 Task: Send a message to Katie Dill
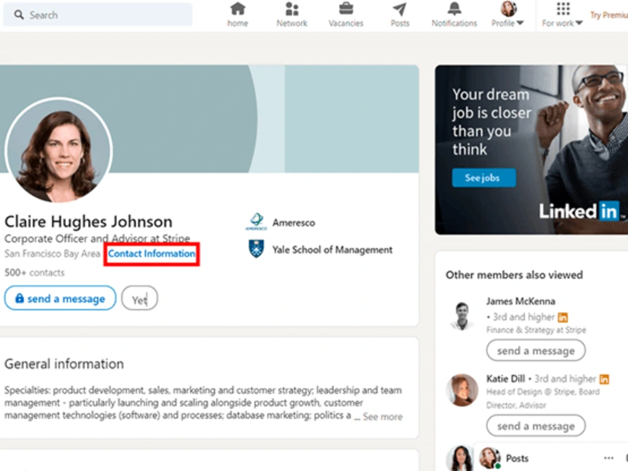[536, 426]
